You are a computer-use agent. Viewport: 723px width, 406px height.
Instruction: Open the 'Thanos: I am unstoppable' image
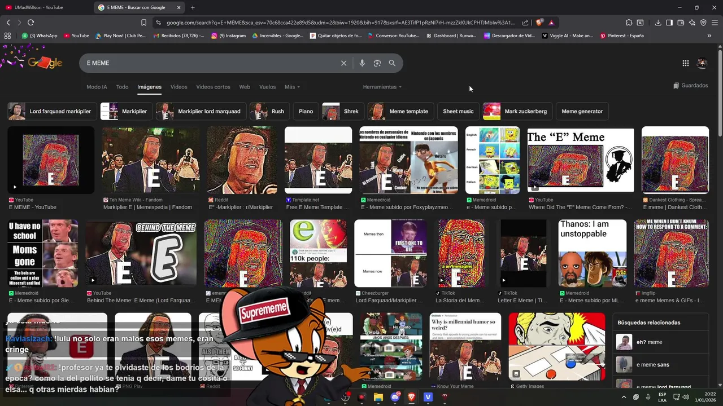tap(593, 253)
